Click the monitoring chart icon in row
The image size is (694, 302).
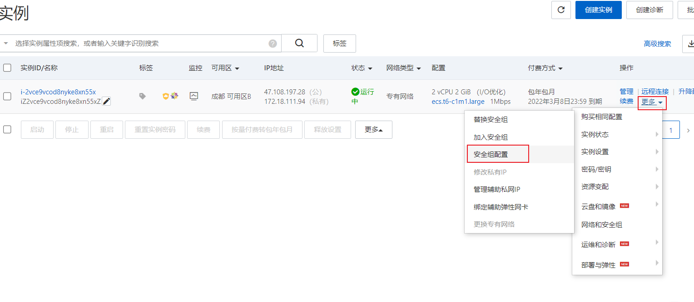pyautogui.click(x=194, y=96)
